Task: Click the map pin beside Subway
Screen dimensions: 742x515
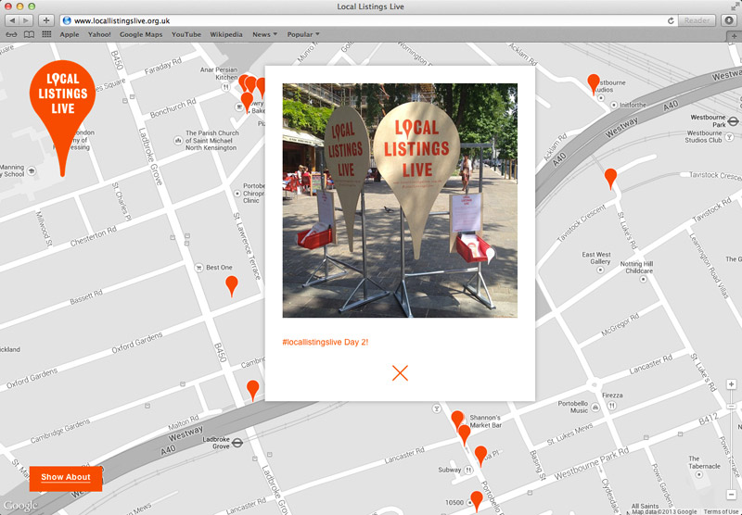Action: [480, 456]
